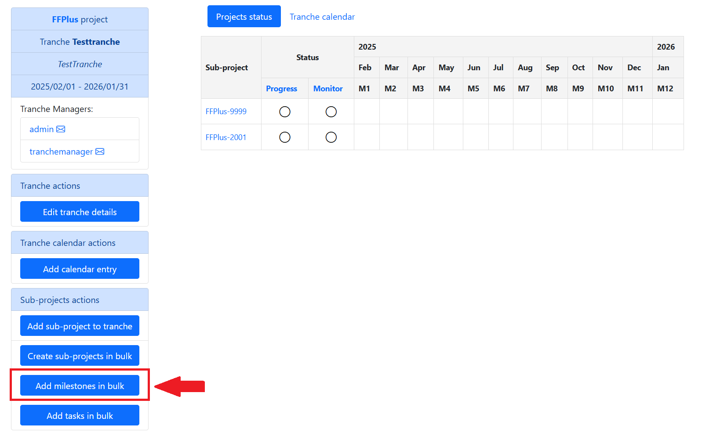This screenshot has width=702, height=436.
Task: Click the date range 2025/02/01 - 2026/01/31
Action: tap(80, 86)
